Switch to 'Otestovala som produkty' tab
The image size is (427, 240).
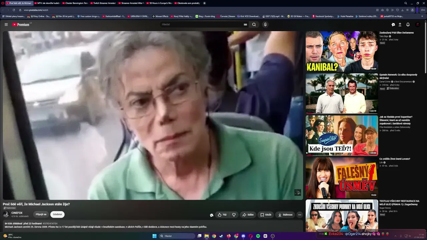coord(187,3)
